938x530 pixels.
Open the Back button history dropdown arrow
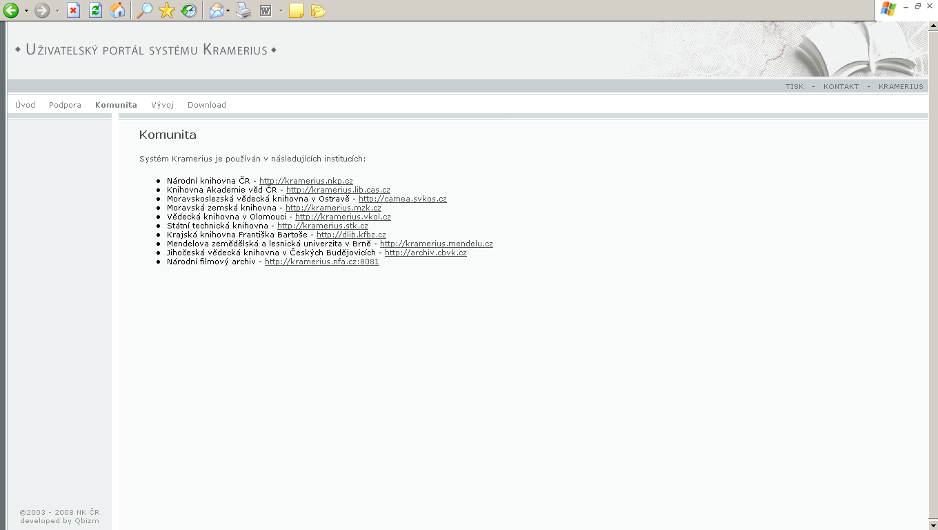click(x=26, y=11)
